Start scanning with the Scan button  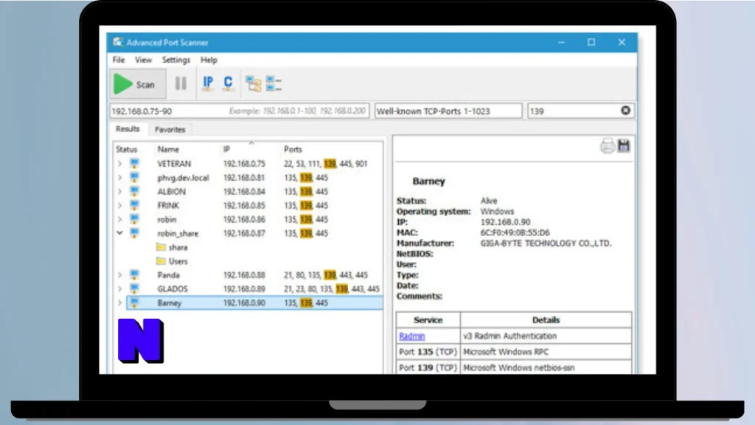137,84
